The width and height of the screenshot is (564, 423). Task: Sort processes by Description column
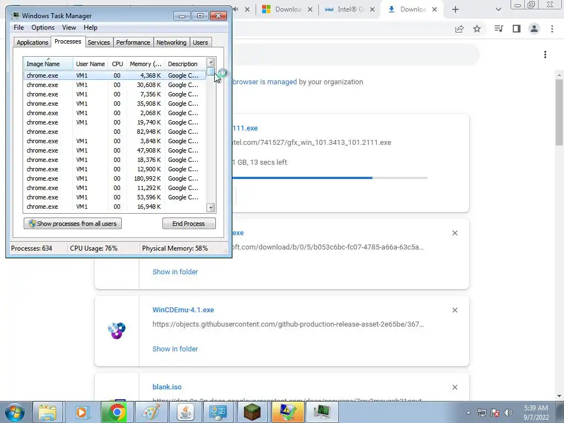[x=185, y=64]
